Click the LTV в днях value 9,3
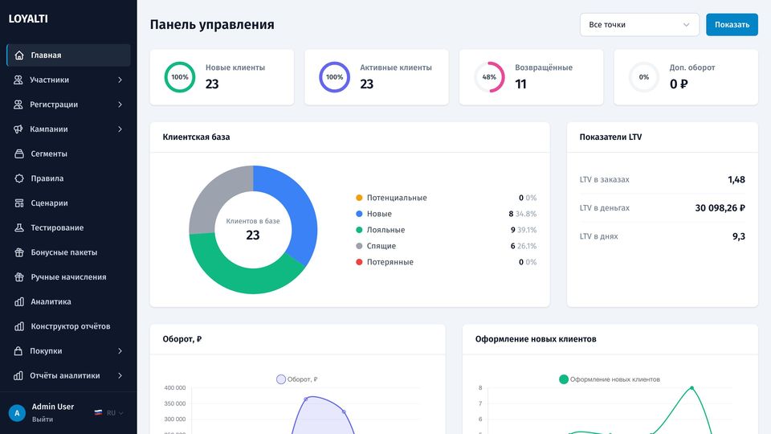 click(739, 236)
